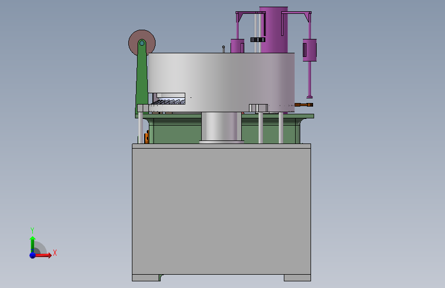Select the purple block on the right rod
The image size is (445, 288).
click(x=309, y=50)
